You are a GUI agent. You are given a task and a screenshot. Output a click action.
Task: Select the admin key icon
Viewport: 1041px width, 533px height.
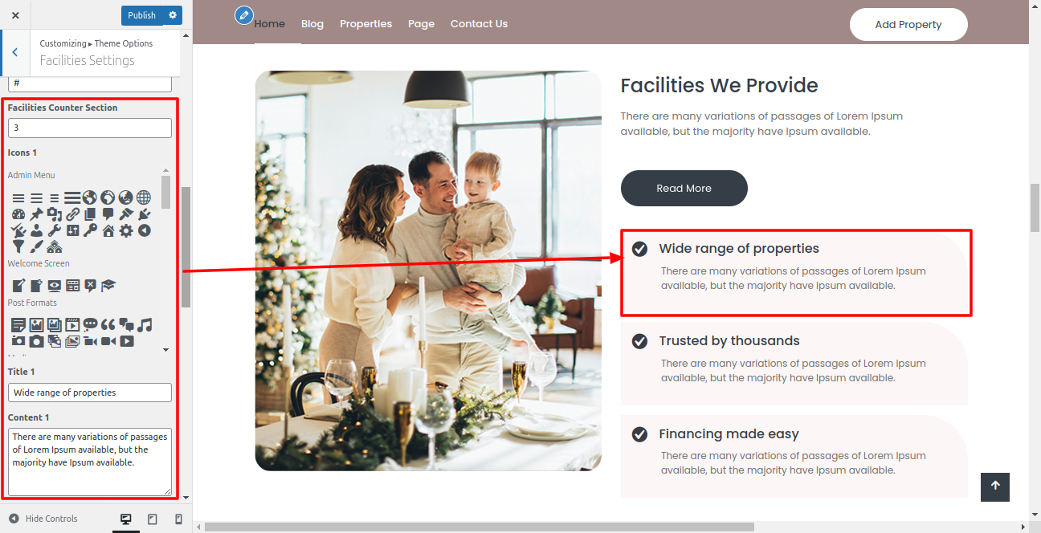point(90,231)
